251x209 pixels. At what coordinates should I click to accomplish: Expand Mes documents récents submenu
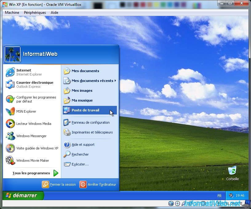90,81
